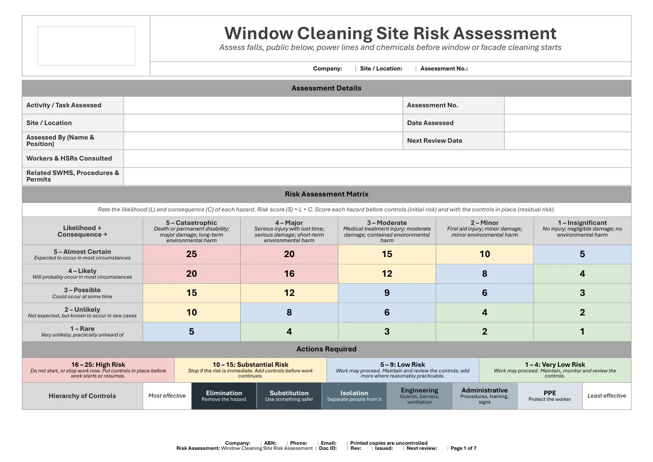Select the 1 – Rare row label

coord(83,332)
